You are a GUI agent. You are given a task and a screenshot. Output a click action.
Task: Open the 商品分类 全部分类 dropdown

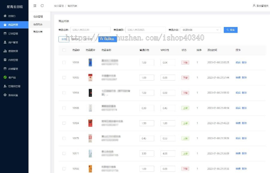[x=200, y=30]
